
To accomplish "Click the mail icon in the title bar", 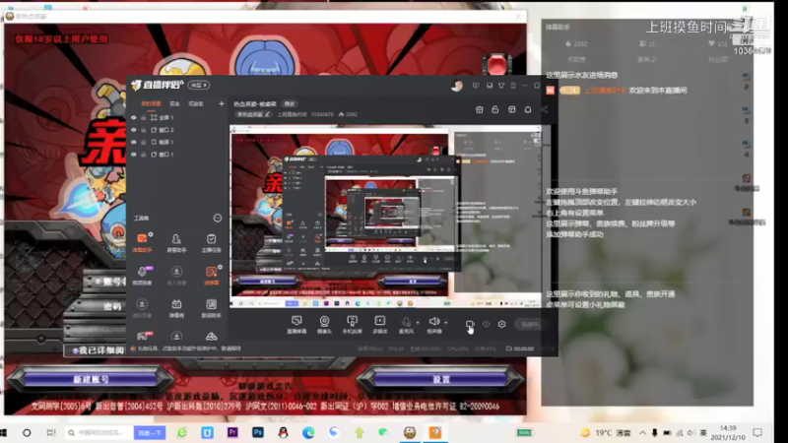I will pos(489,86).
